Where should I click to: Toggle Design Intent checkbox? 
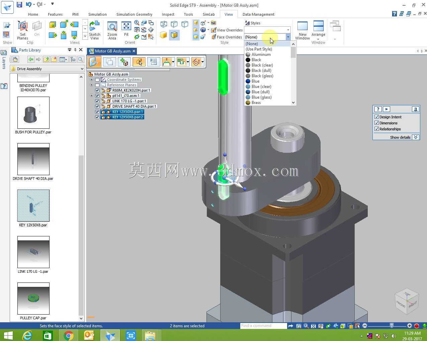[x=377, y=117]
